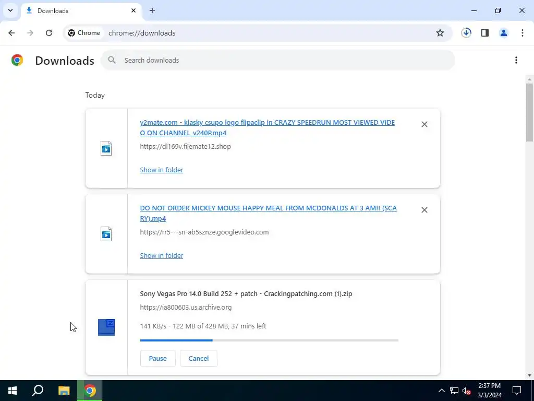534x401 pixels.
Task: Show the y2mate video in folder
Action: tap(162, 170)
